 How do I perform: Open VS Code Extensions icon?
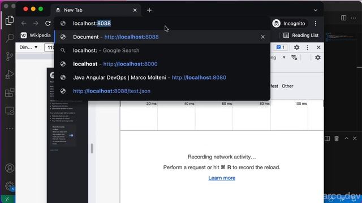tap(10, 92)
